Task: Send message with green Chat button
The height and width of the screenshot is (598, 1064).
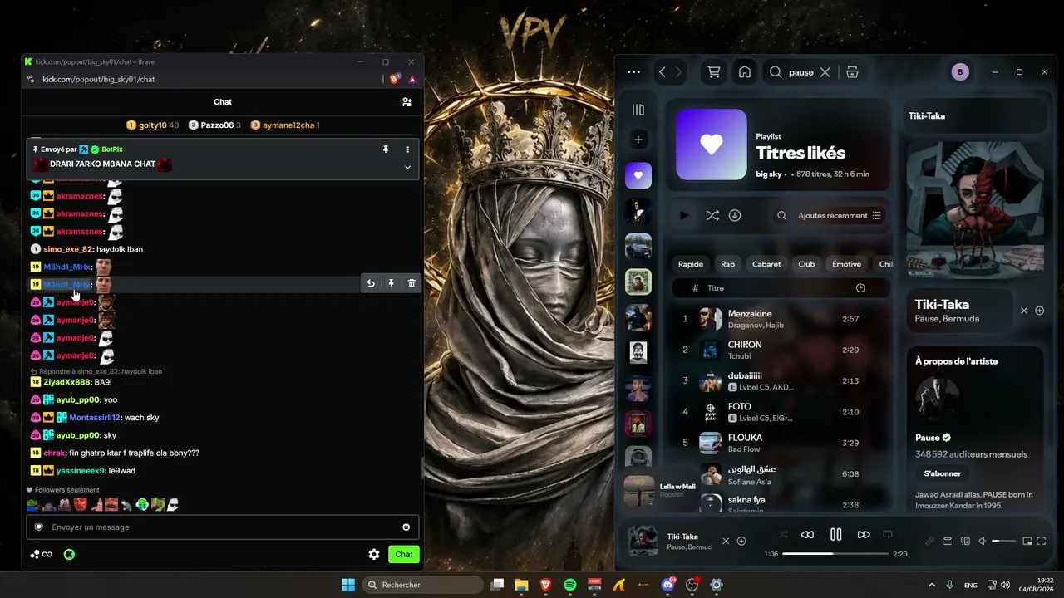Action: [404, 554]
